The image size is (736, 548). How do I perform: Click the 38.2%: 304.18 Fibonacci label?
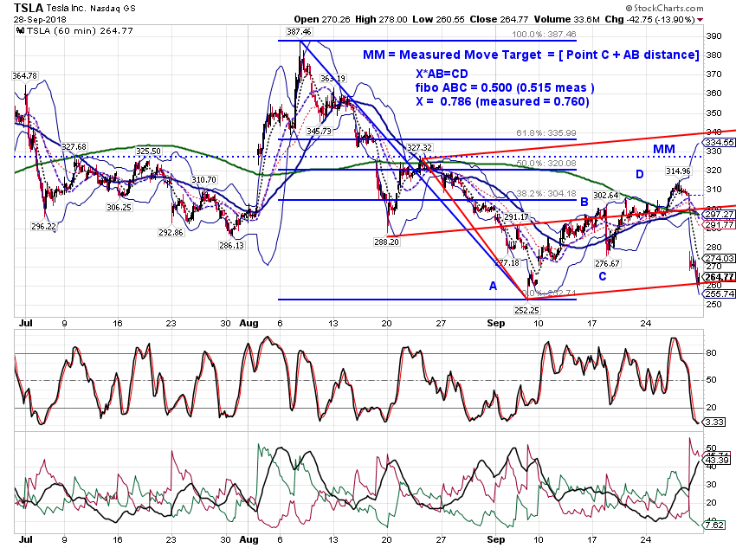[x=546, y=193]
